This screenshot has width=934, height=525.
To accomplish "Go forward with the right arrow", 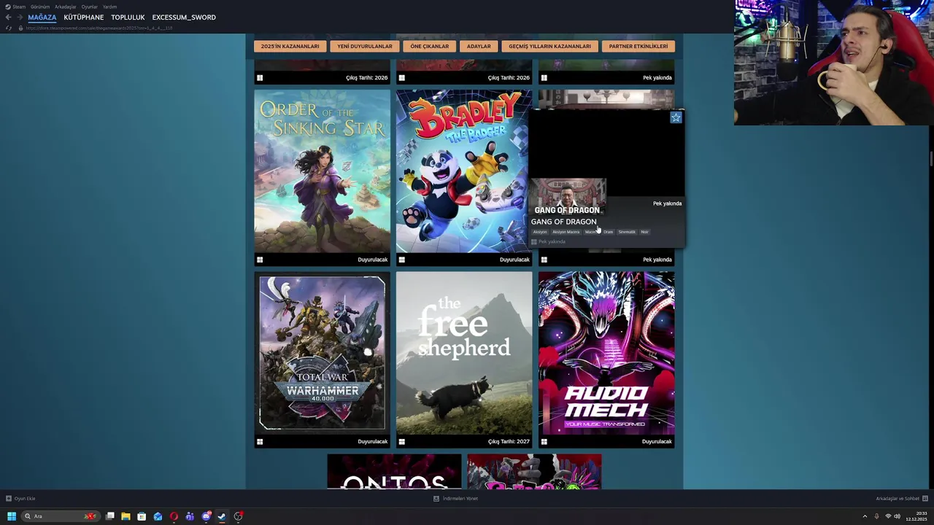I will click(x=19, y=17).
